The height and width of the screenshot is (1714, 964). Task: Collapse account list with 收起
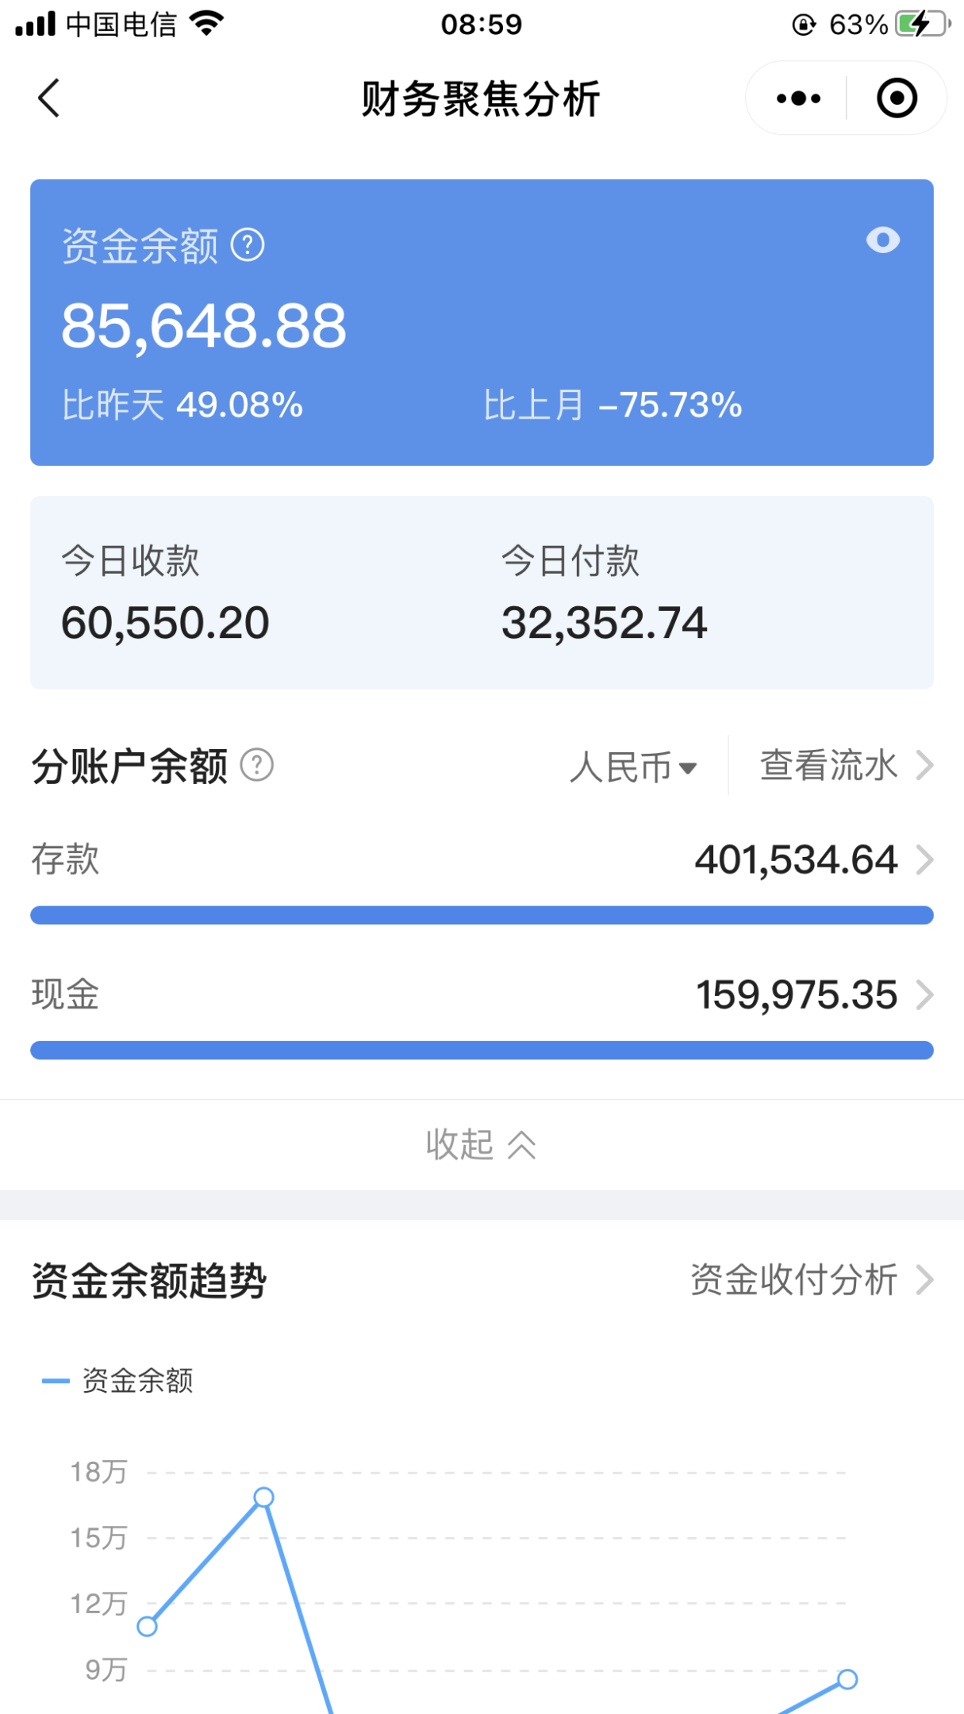[x=481, y=1144]
